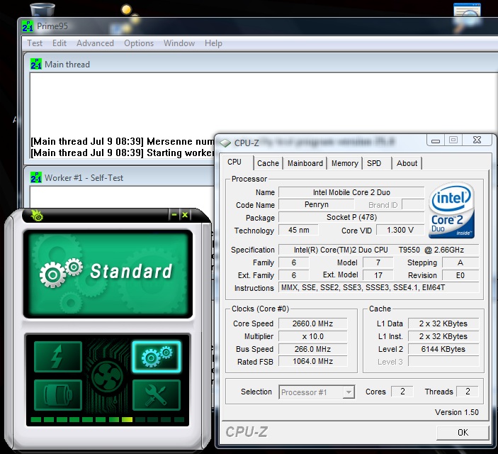This screenshot has height=454, width=498.
Task: Click the Core Speed value field
Action: pos(314,323)
